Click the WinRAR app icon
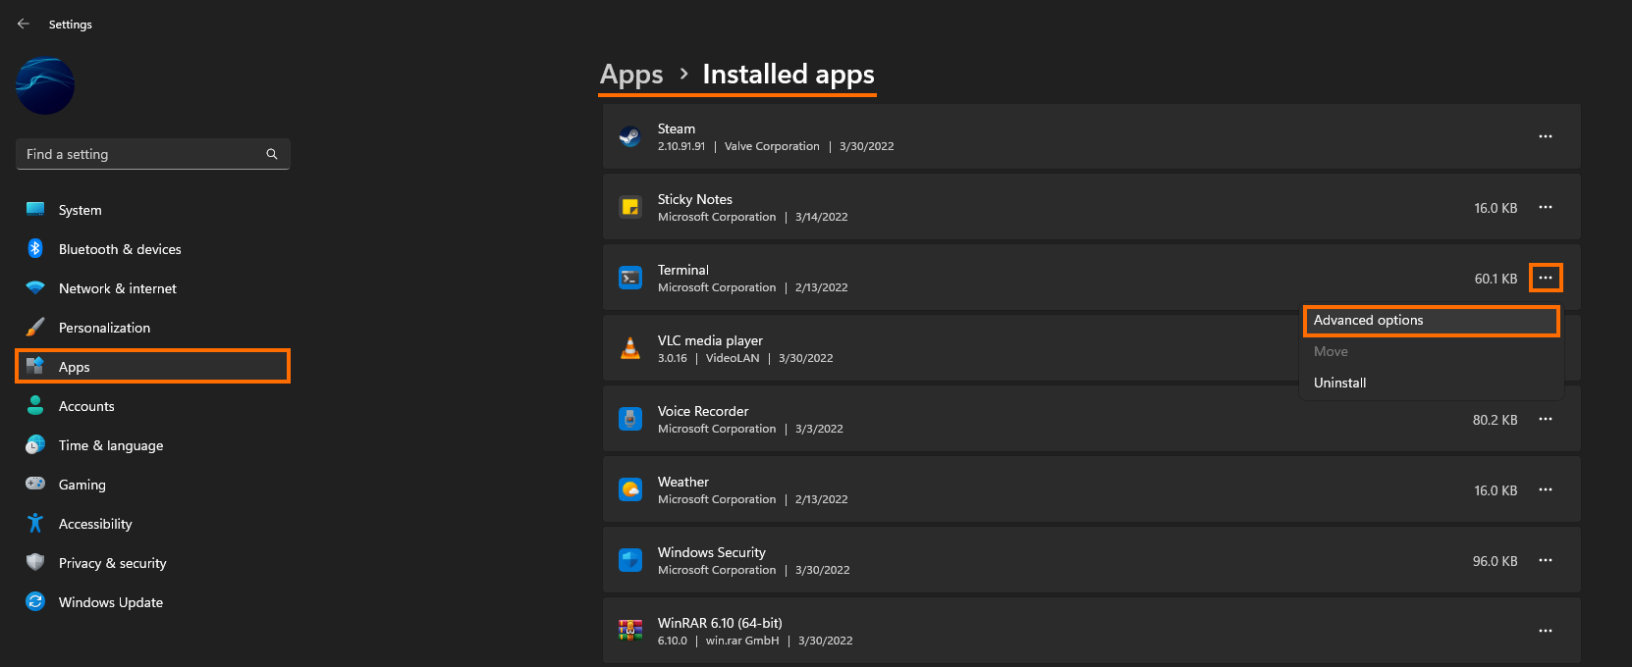This screenshot has width=1632, height=667. point(630,631)
